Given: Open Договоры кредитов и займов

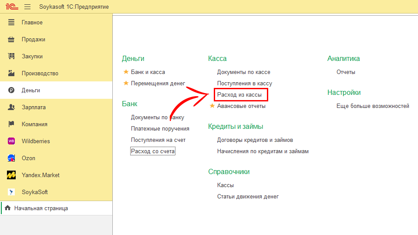Looking at the screenshot, I should 255,140.
